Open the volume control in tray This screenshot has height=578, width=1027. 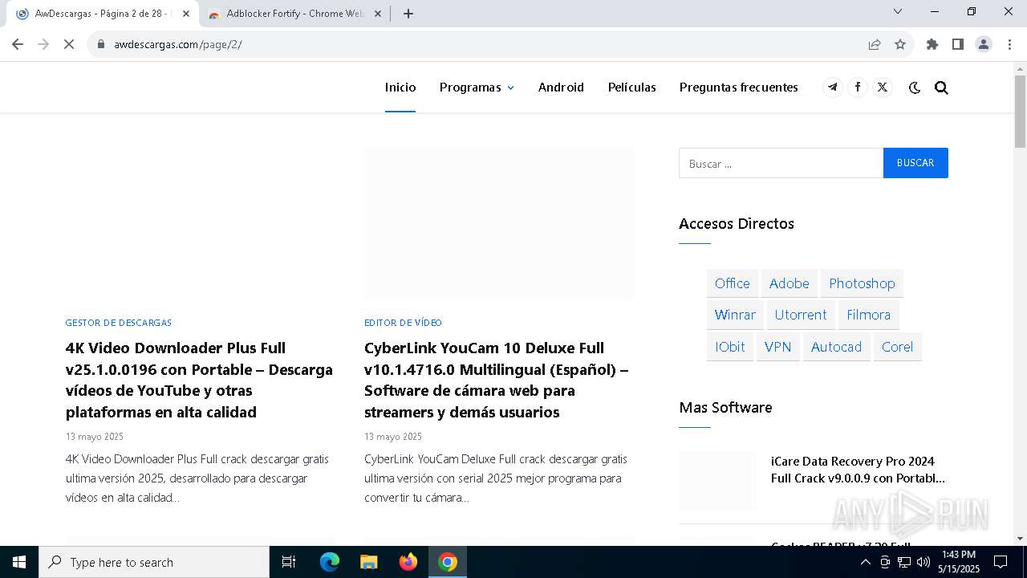coord(923,562)
